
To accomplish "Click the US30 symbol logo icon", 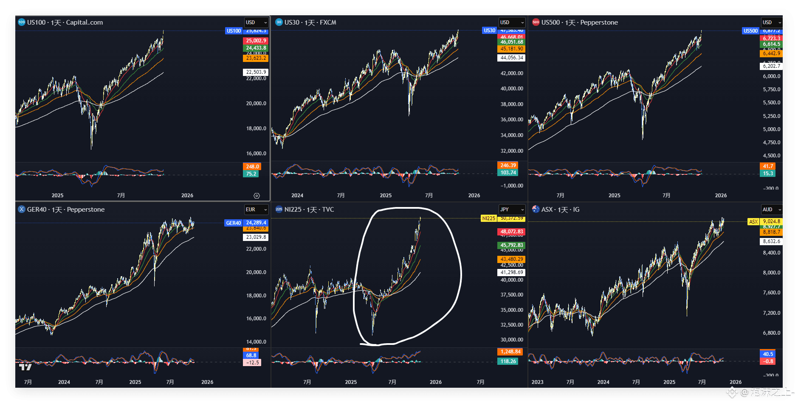I will [279, 22].
